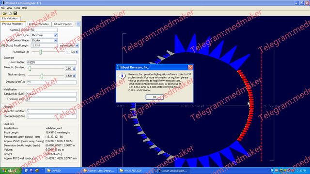Click the System Z (Ohms) input field
Screen dimensions: 310x174
point(44,30)
